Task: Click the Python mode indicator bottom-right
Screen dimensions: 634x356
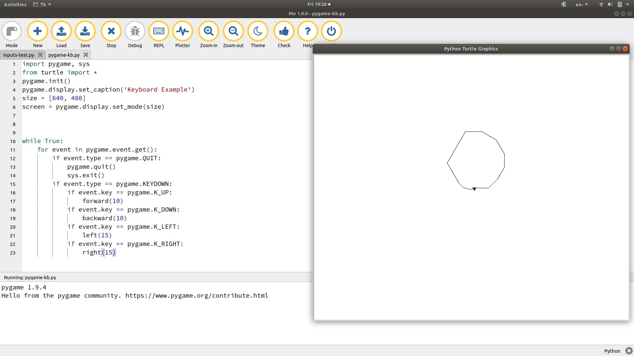Action: [x=612, y=351]
